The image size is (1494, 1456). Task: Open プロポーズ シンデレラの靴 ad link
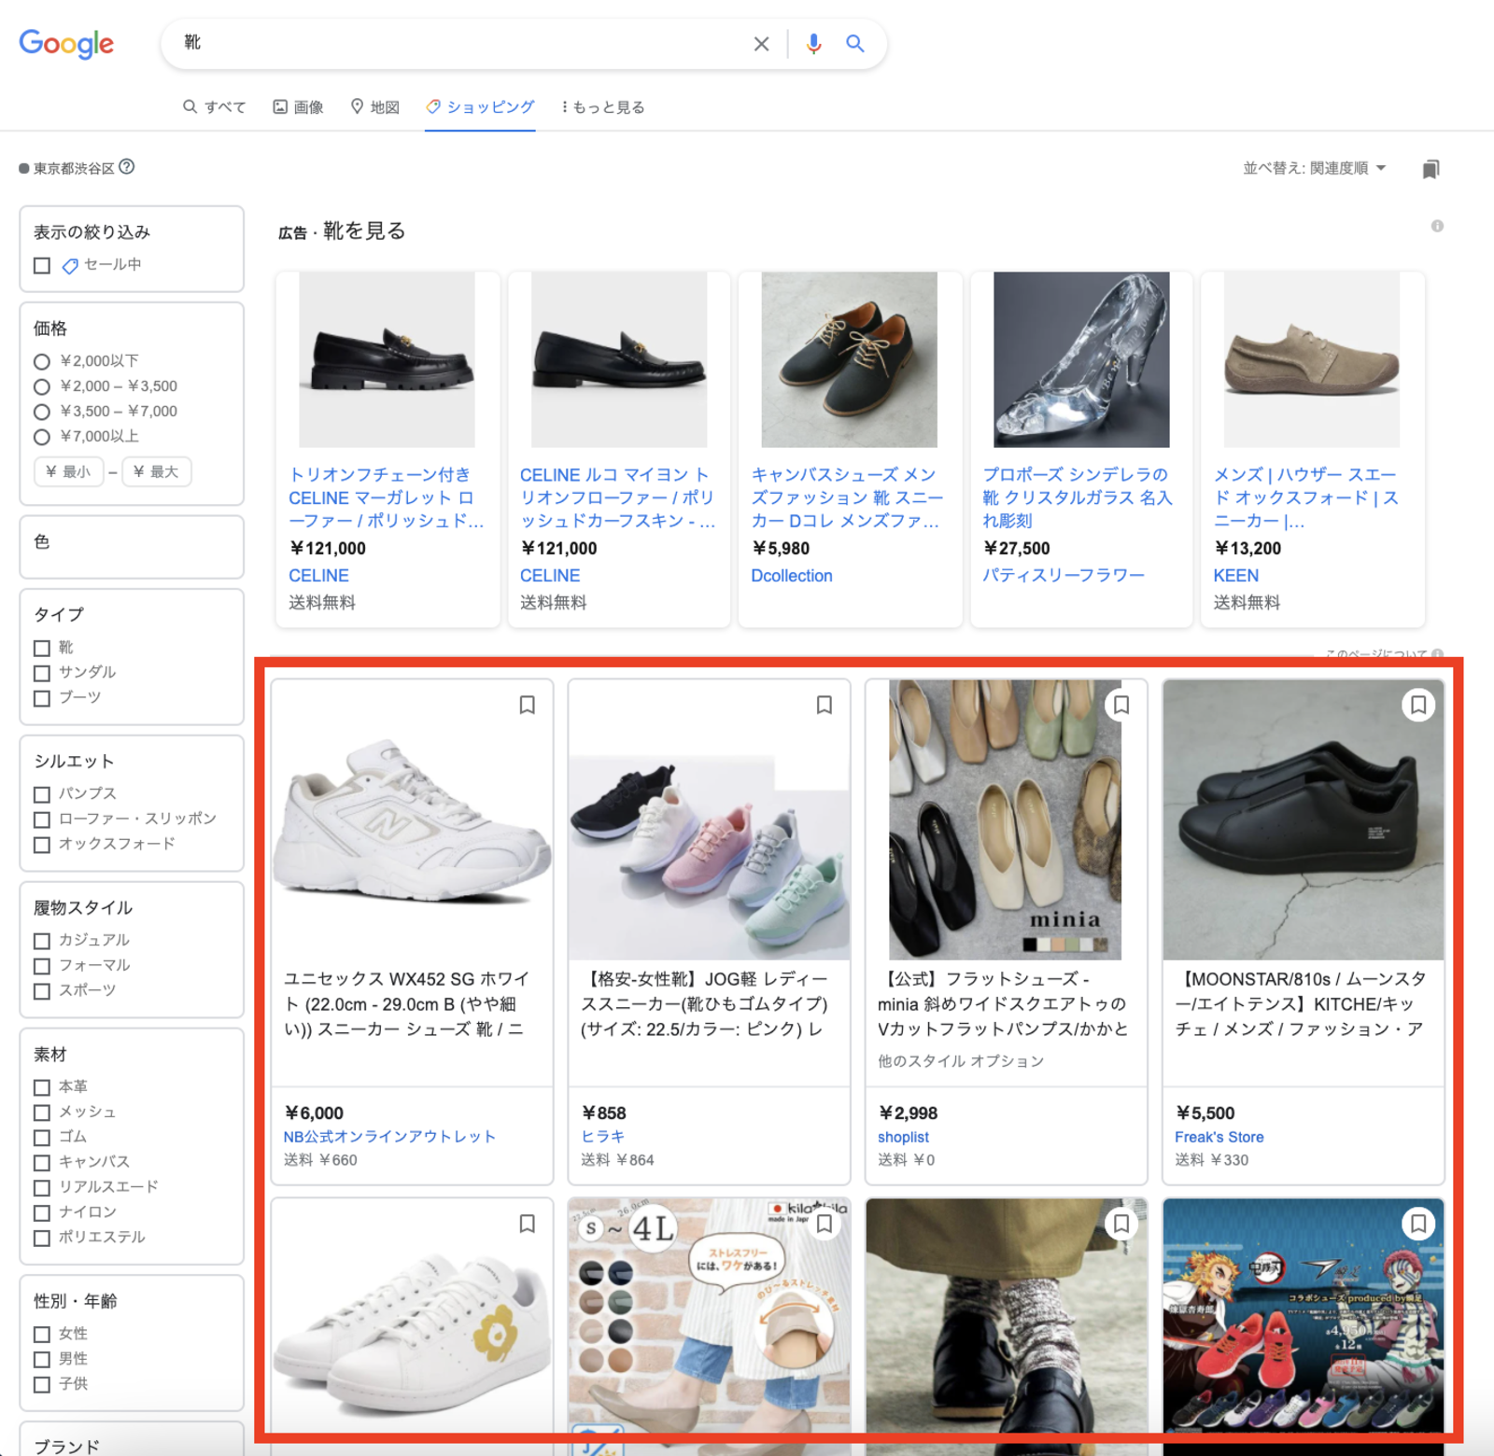(x=1078, y=497)
